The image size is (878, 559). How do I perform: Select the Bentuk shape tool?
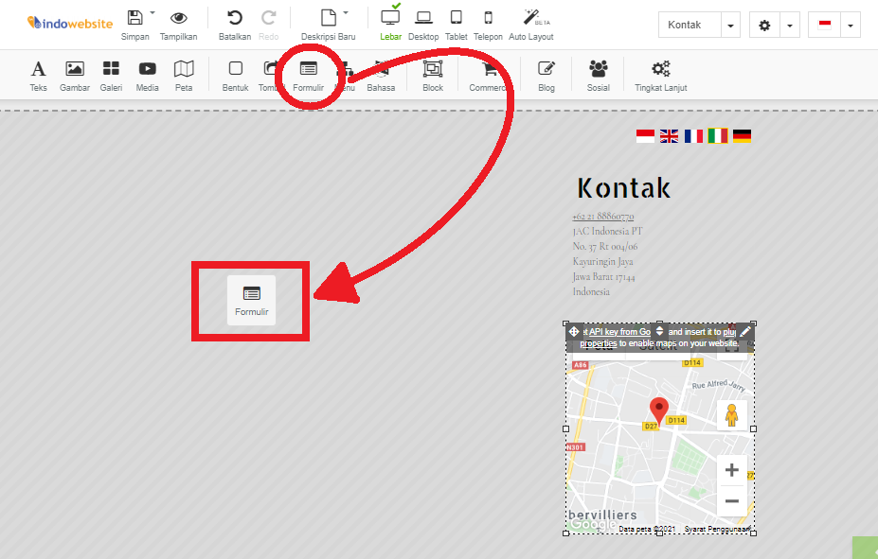click(x=234, y=74)
